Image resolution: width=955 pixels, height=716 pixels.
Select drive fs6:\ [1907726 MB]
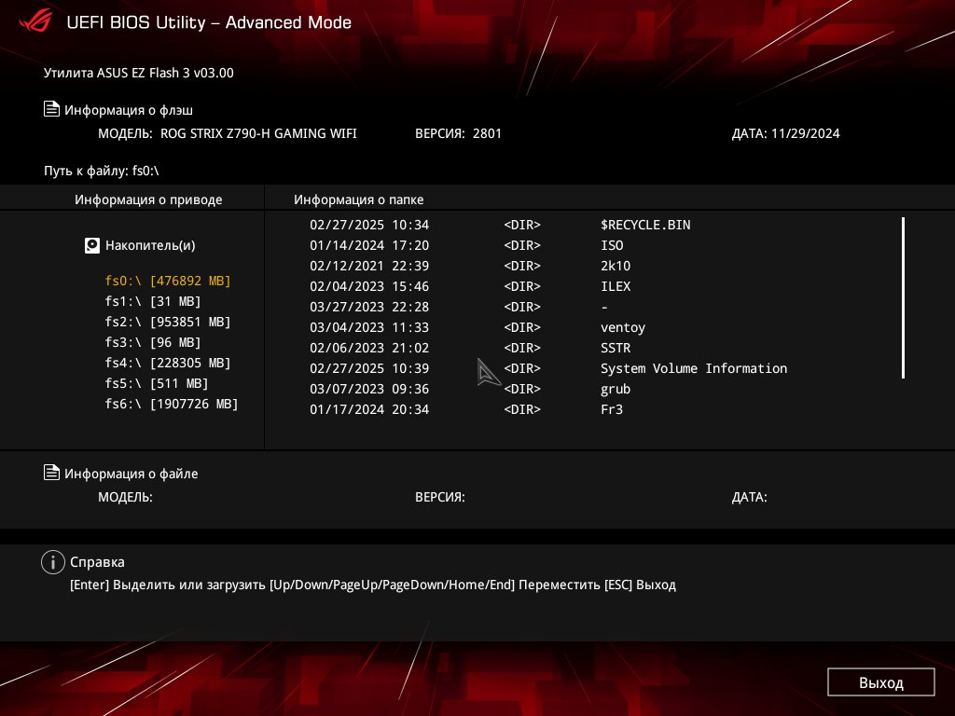click(172, 405)
